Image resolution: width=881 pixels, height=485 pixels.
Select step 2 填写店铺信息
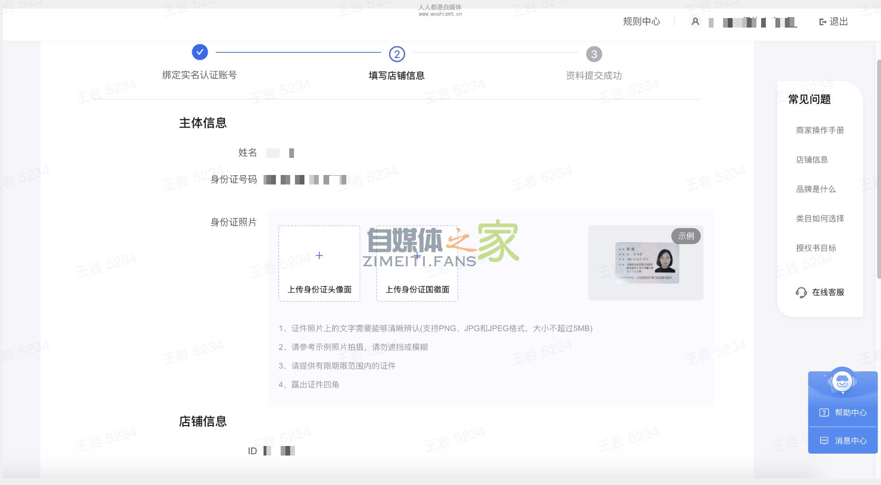click(397, 54)
